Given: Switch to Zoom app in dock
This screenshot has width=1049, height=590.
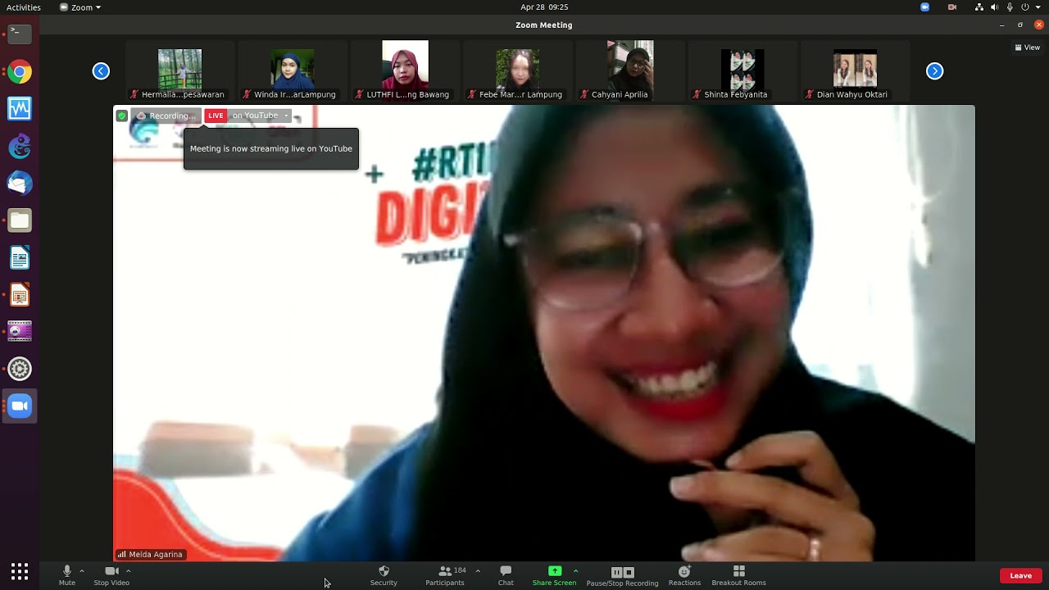Looking at the screenshot, I should click(x=20, y=406).
